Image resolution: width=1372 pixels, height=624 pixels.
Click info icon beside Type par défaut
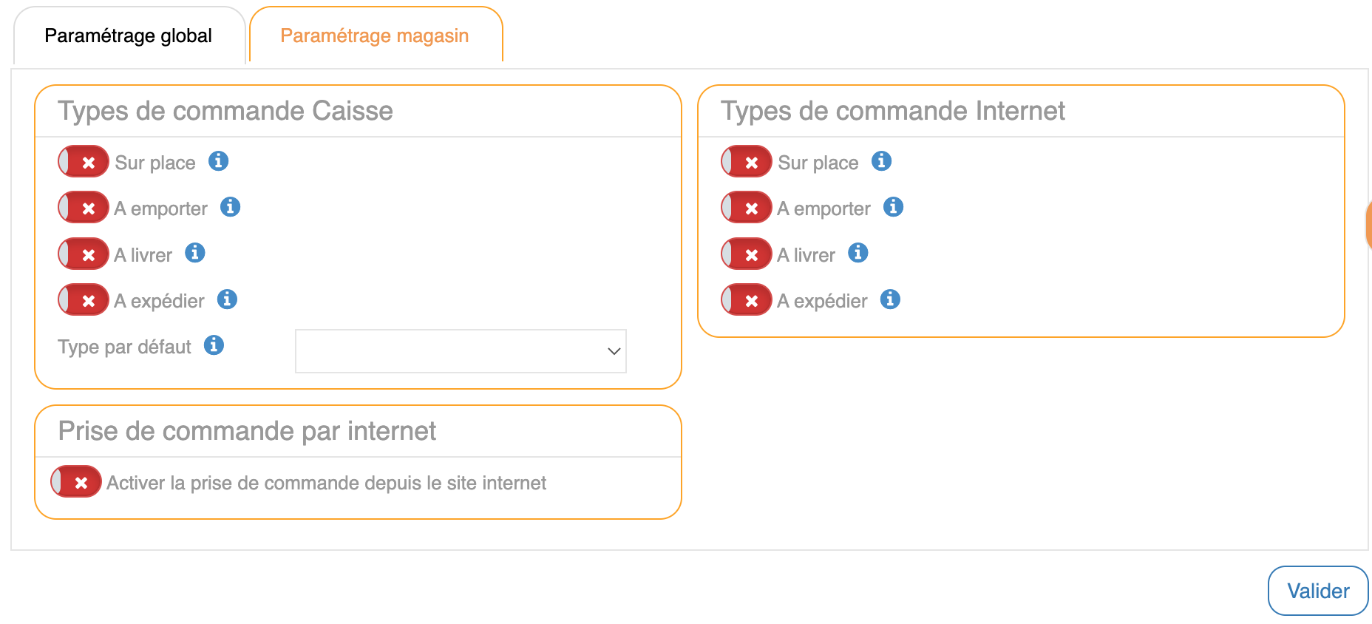(x=214, y=345)
